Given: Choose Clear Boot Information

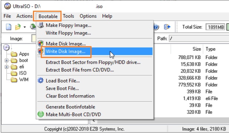Looking at the screenshot, I should point(94,96).
